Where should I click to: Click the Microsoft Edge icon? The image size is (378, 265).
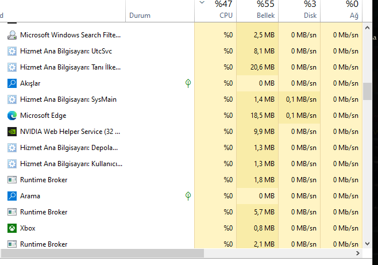(12, 116)
